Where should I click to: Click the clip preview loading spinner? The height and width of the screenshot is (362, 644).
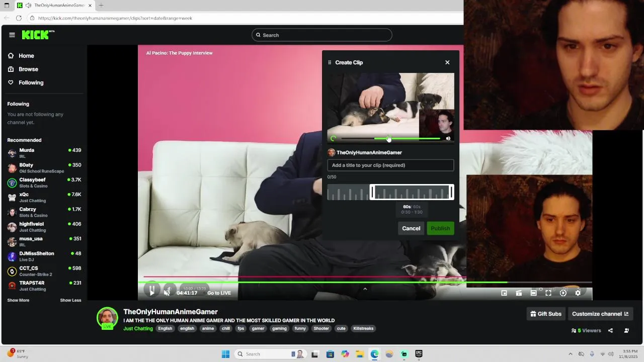333,138
